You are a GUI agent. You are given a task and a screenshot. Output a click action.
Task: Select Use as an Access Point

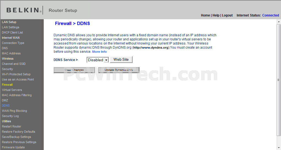tap(18, 79)
